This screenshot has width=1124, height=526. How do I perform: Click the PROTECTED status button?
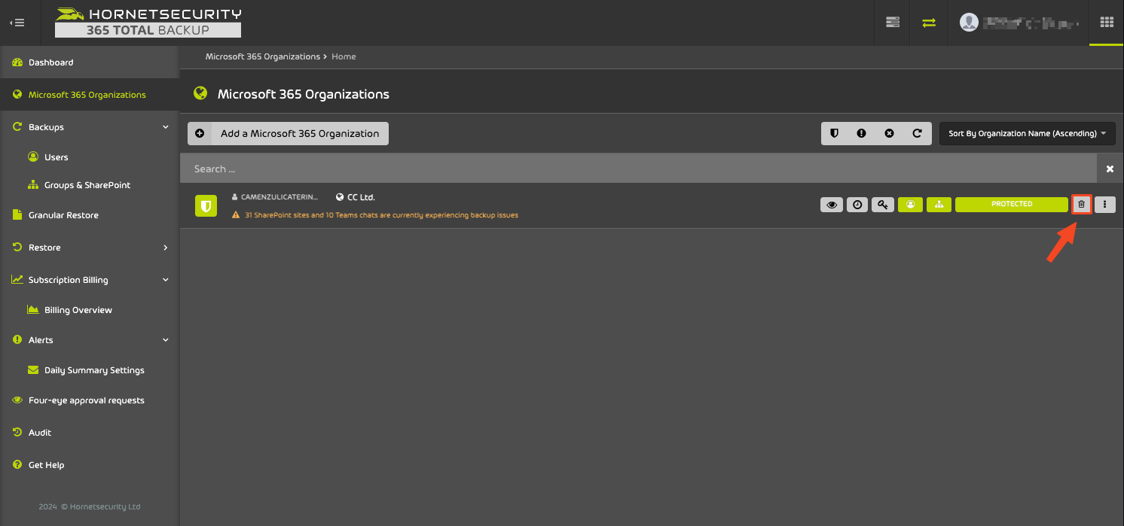coord(1012,204)
